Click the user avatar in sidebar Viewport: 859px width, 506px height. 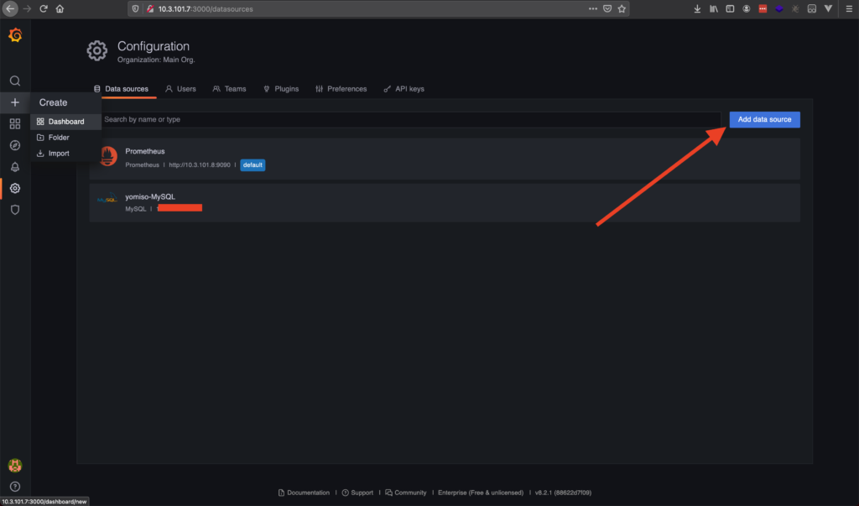click(x=15, y=466)
